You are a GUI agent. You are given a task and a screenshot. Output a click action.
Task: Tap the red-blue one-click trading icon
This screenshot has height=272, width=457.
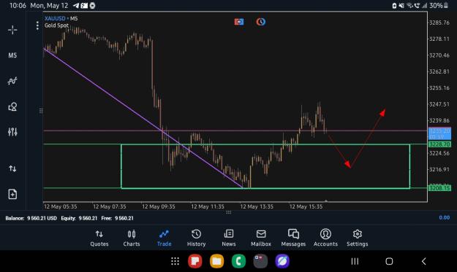coord(239,22)
